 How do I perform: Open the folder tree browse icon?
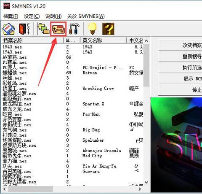pyautogui.click(x=43, y=29)
